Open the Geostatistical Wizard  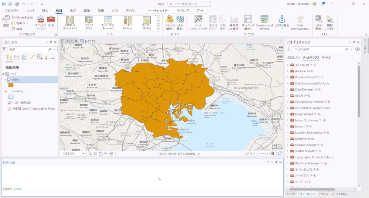[264, 23]
